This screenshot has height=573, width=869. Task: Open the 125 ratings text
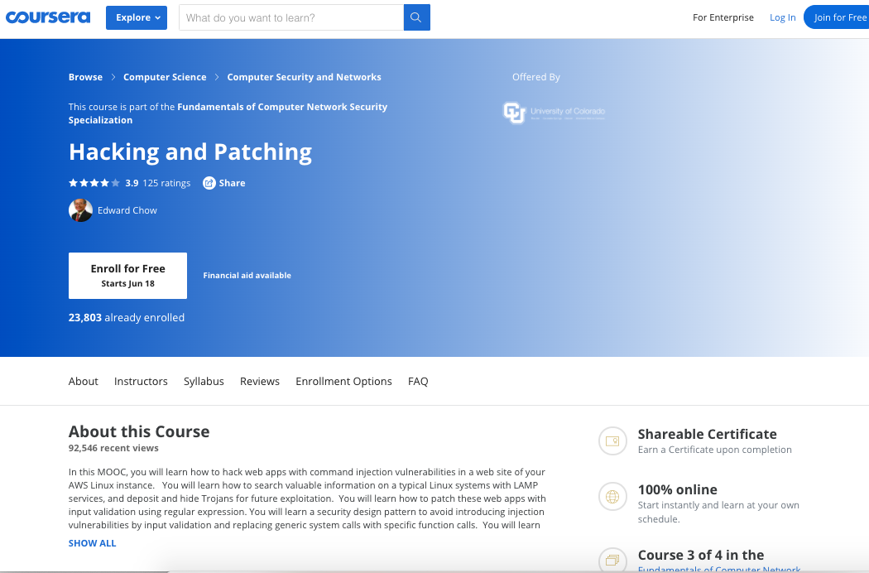166,183
